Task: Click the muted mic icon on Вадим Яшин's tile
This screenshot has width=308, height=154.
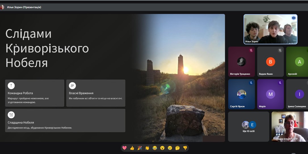Action: (280, 50)
